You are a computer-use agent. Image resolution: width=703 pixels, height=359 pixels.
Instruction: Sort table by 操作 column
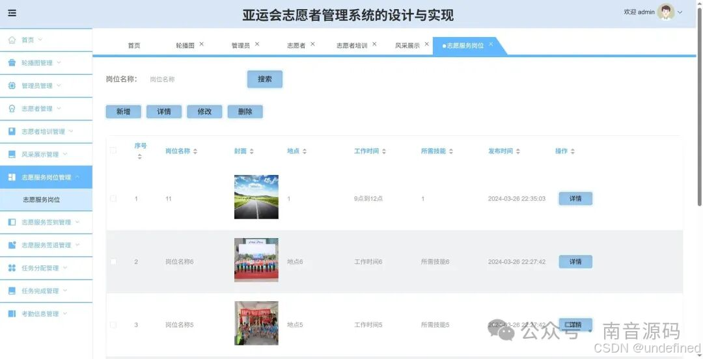click(x=573, y=152)
